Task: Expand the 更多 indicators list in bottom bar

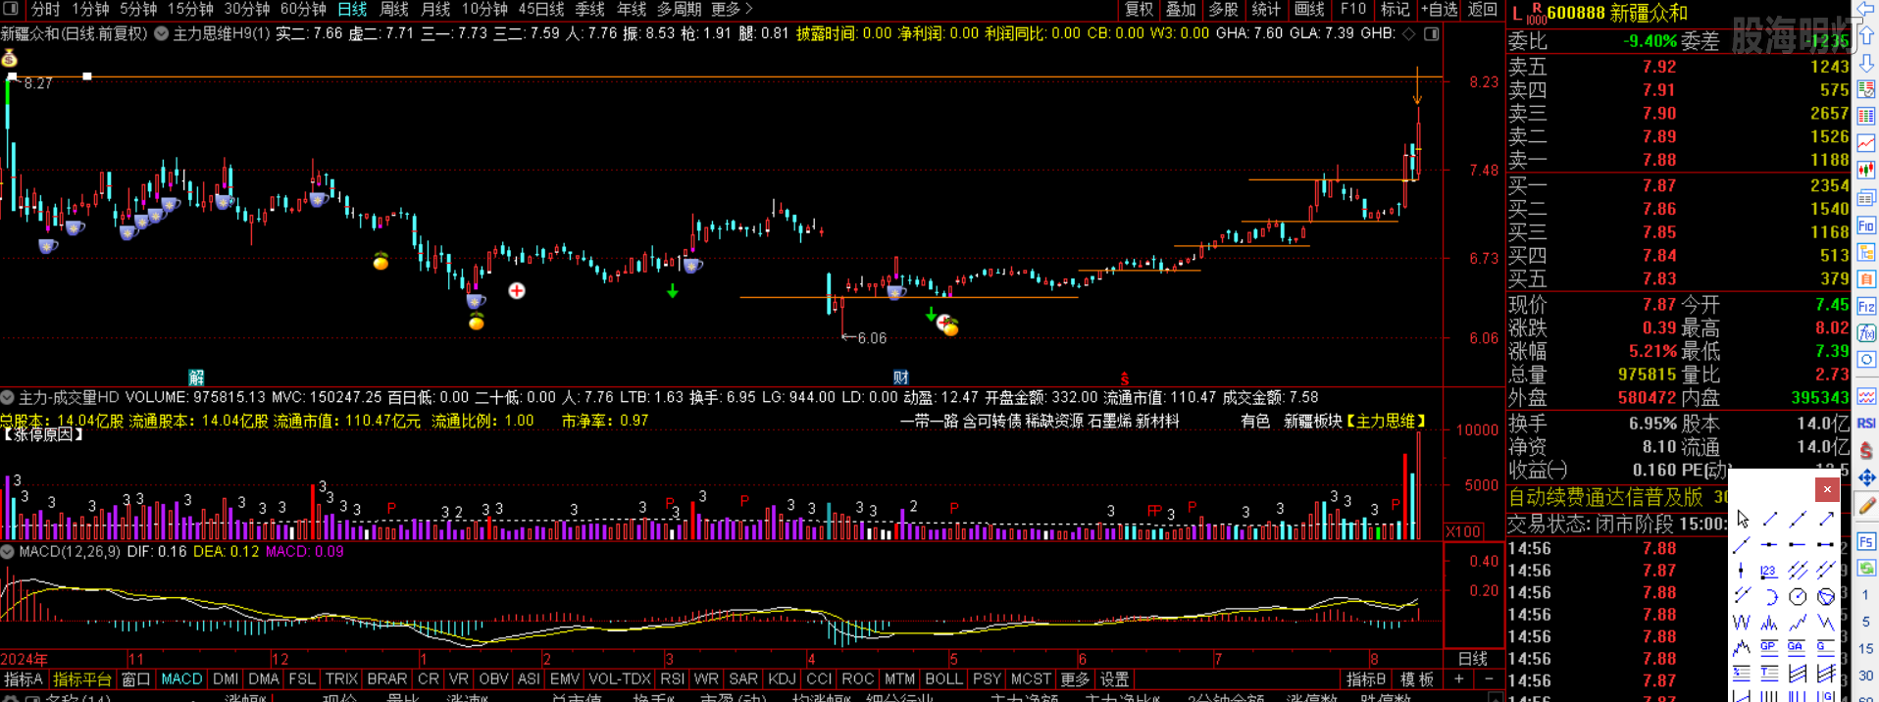Action: pyautogui.click(x=1075, y=678)
